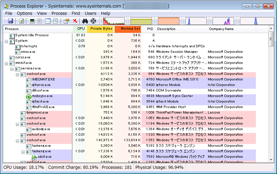The width and height of the screenshot is (277, 174).
Task: Click the pink and blue activity mini graph
Action: (223, 21)
